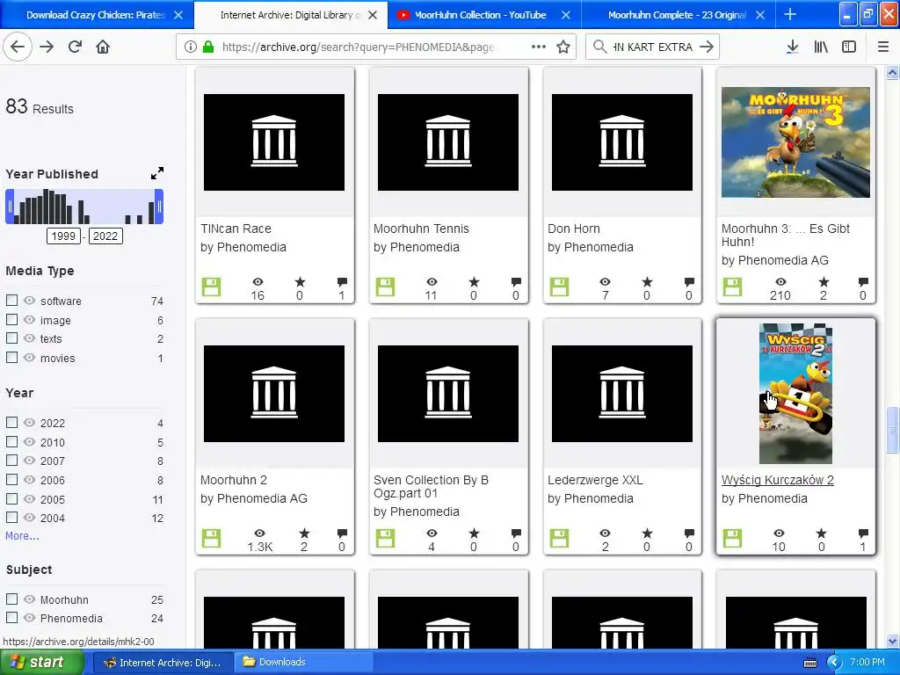The height and width of the screenshot is (675, 900).
Task: Grab the left handle of year range slider
Action: pyautogui.click(x=10, y=207)
